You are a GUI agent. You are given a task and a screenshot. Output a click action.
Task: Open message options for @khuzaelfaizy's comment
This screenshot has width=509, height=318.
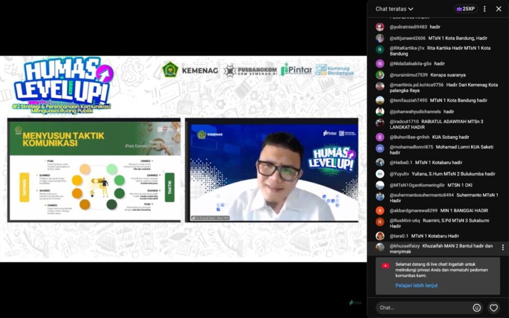(503, 247)
